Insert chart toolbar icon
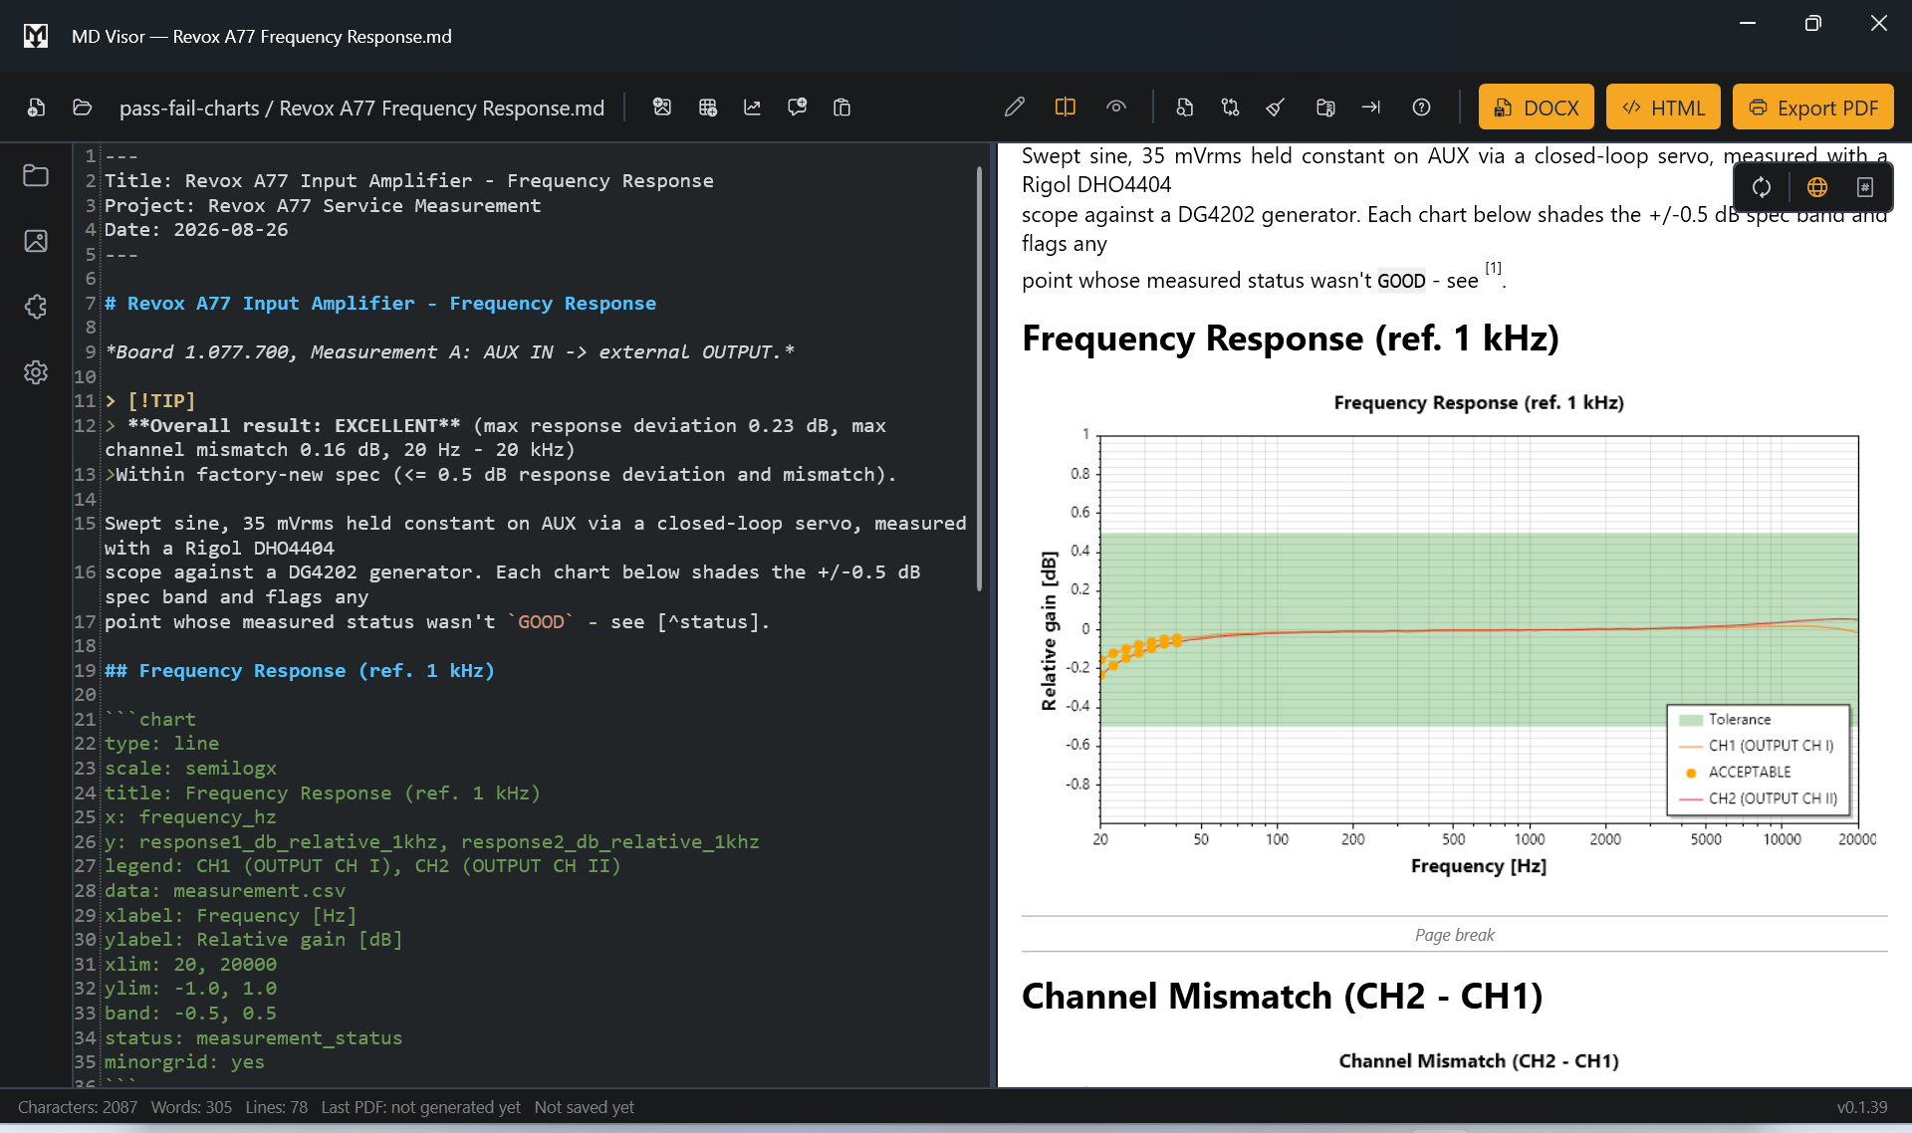The width and height of the screenshot is (1912, 1133). (x=753, y=108)
